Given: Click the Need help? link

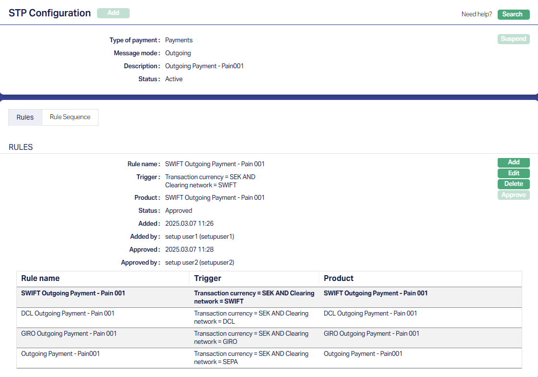Looking at the screenshot, I should [477, 14].
